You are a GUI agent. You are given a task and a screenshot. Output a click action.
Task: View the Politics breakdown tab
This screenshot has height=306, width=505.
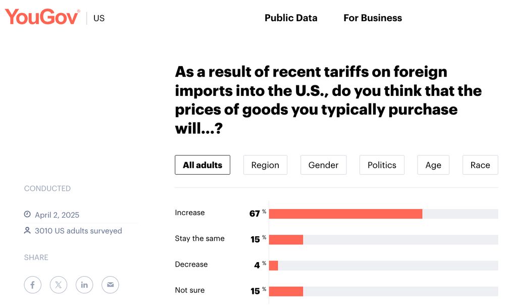click(x=382, y=165)
